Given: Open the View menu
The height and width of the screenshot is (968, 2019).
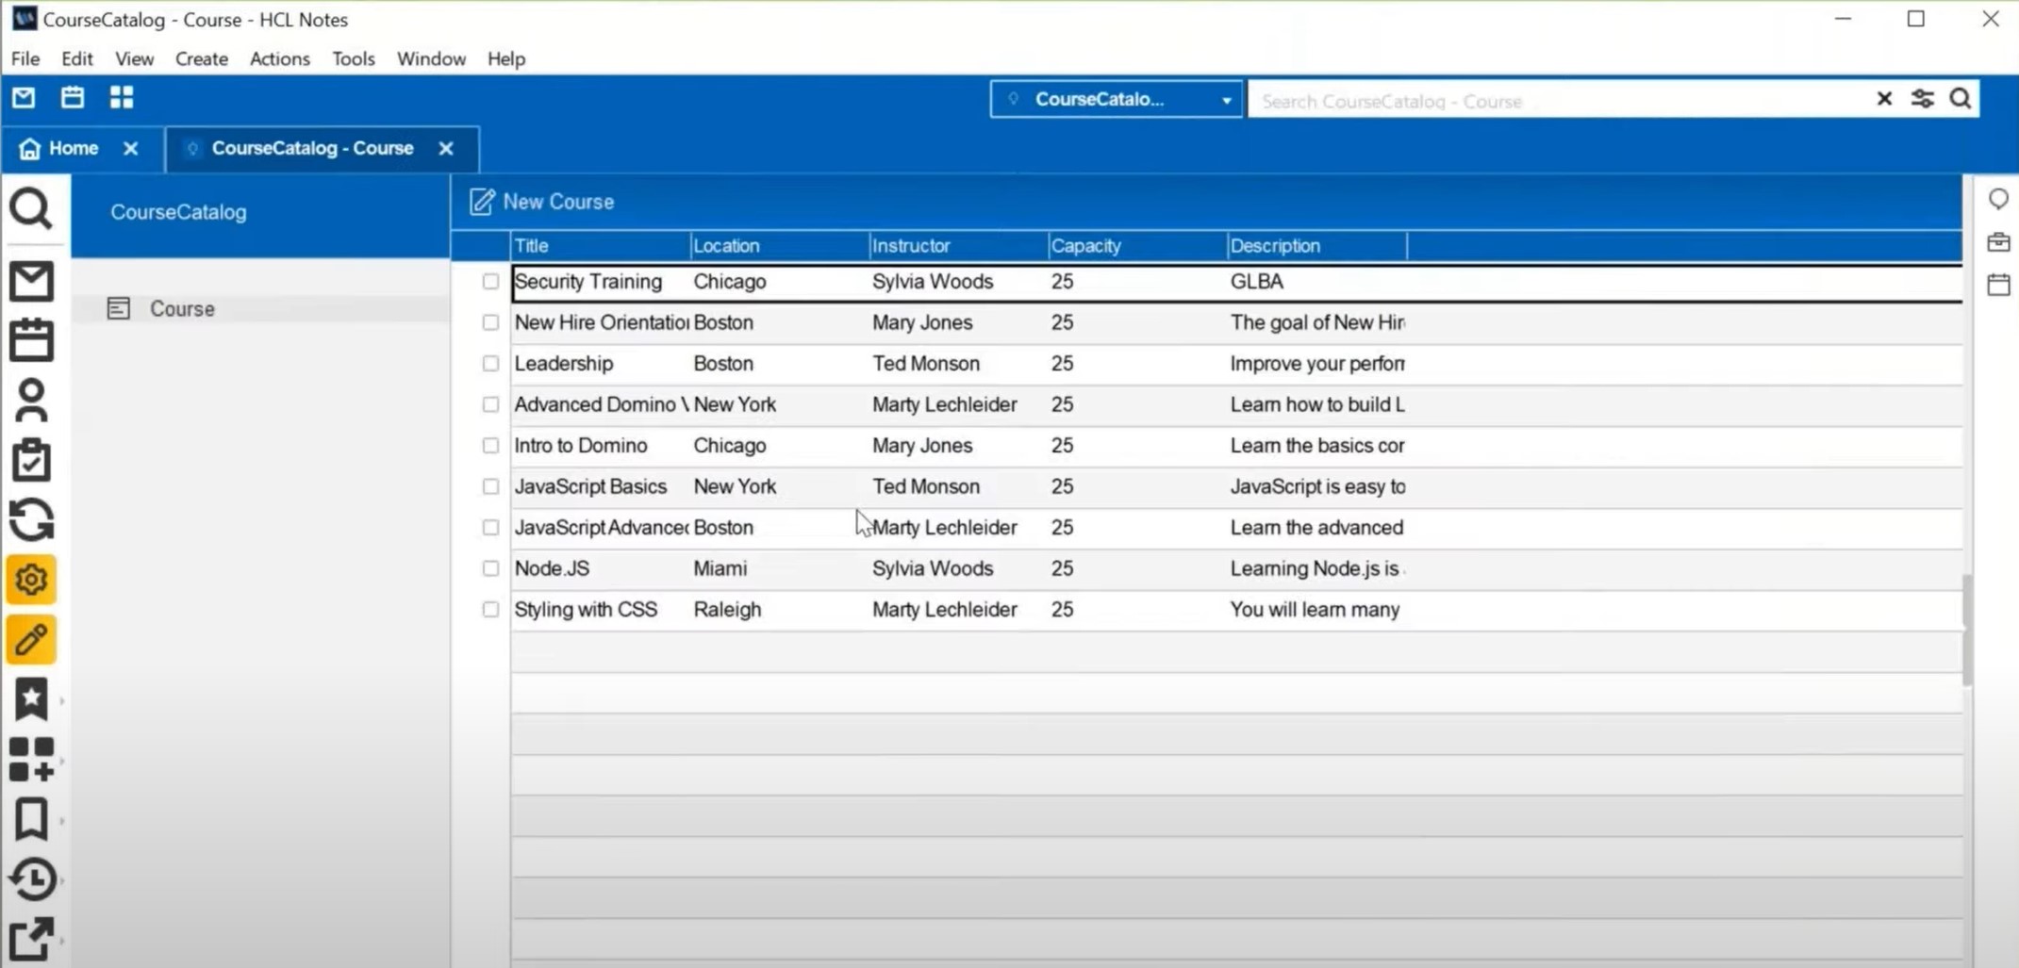Looking at the screenshot, I should coord(135,58).
